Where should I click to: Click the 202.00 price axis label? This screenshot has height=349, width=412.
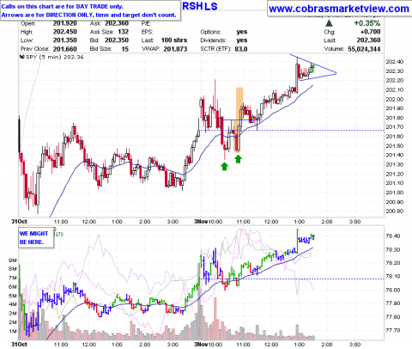coord(394,99)
